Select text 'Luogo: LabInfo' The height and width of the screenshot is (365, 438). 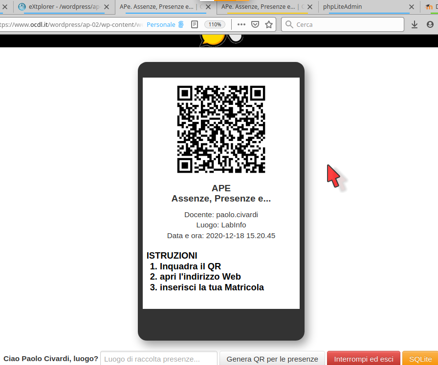click(x=221, y=225)
